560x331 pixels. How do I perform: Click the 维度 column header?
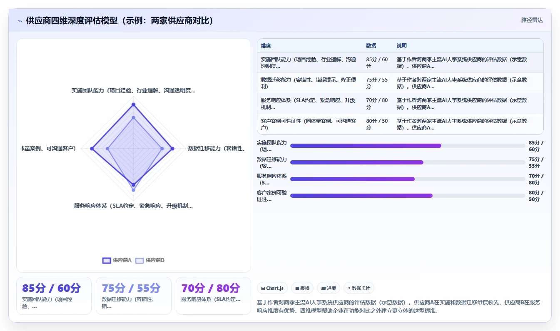(266, 46)
